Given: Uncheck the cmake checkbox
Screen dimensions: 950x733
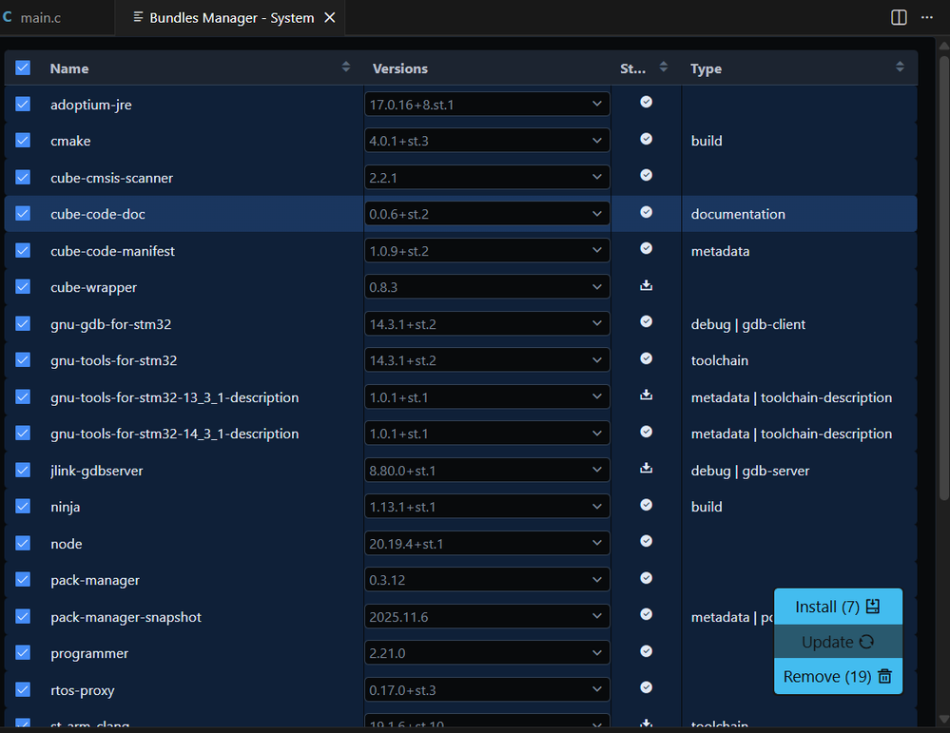Looking at the screenshot, I should [x=23, y=141].
